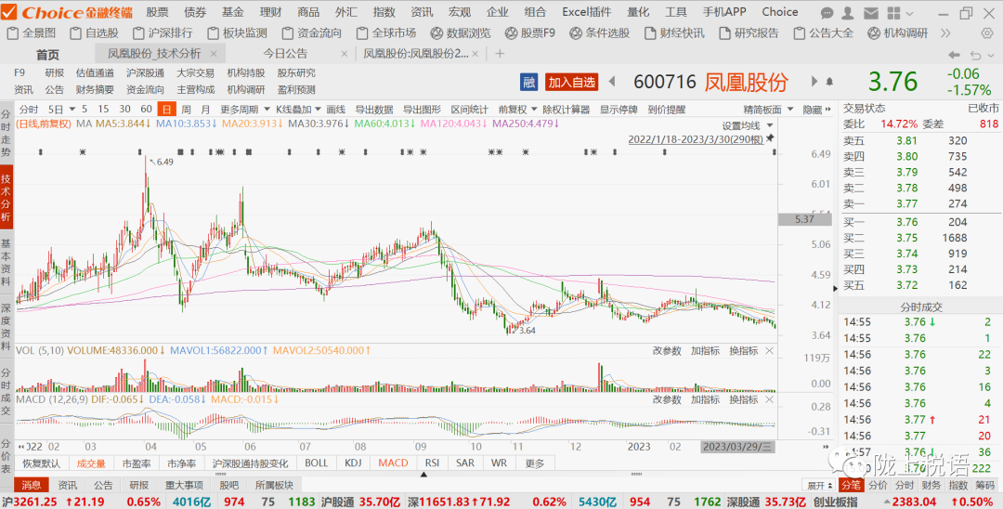
Task: Click the 2023/03/29 date marker
Action: coord(739,446)
